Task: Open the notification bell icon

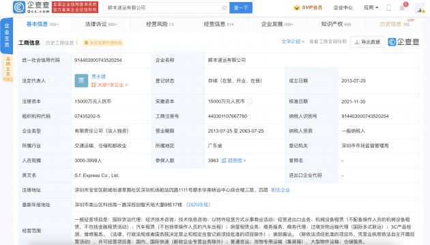Action: click(x=402, y=7)
